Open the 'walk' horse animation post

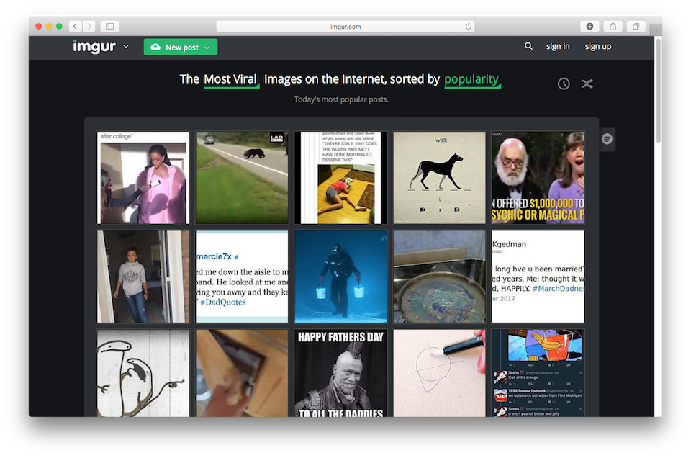click(439, 178)
